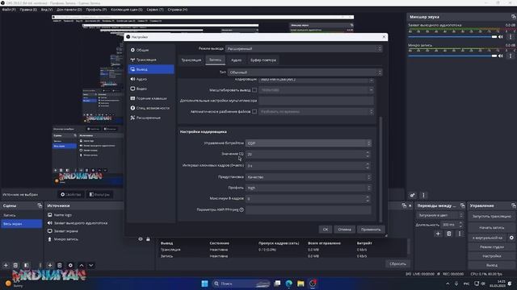This screenshot has height=290, width=517.
Task: Select the Вывод settings category
Action: point(151,69)
